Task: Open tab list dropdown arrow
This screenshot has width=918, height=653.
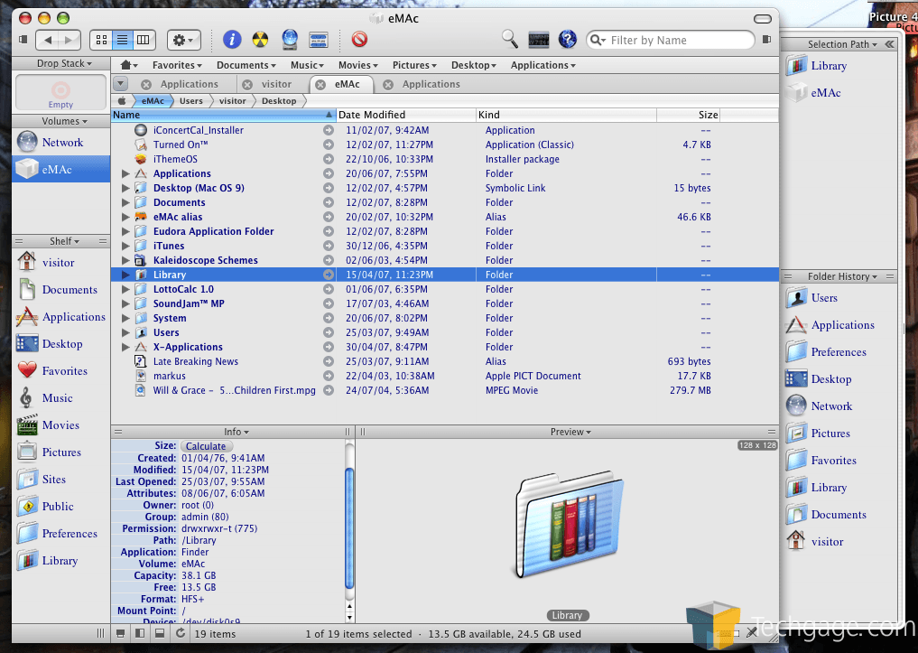Action: 121,84
